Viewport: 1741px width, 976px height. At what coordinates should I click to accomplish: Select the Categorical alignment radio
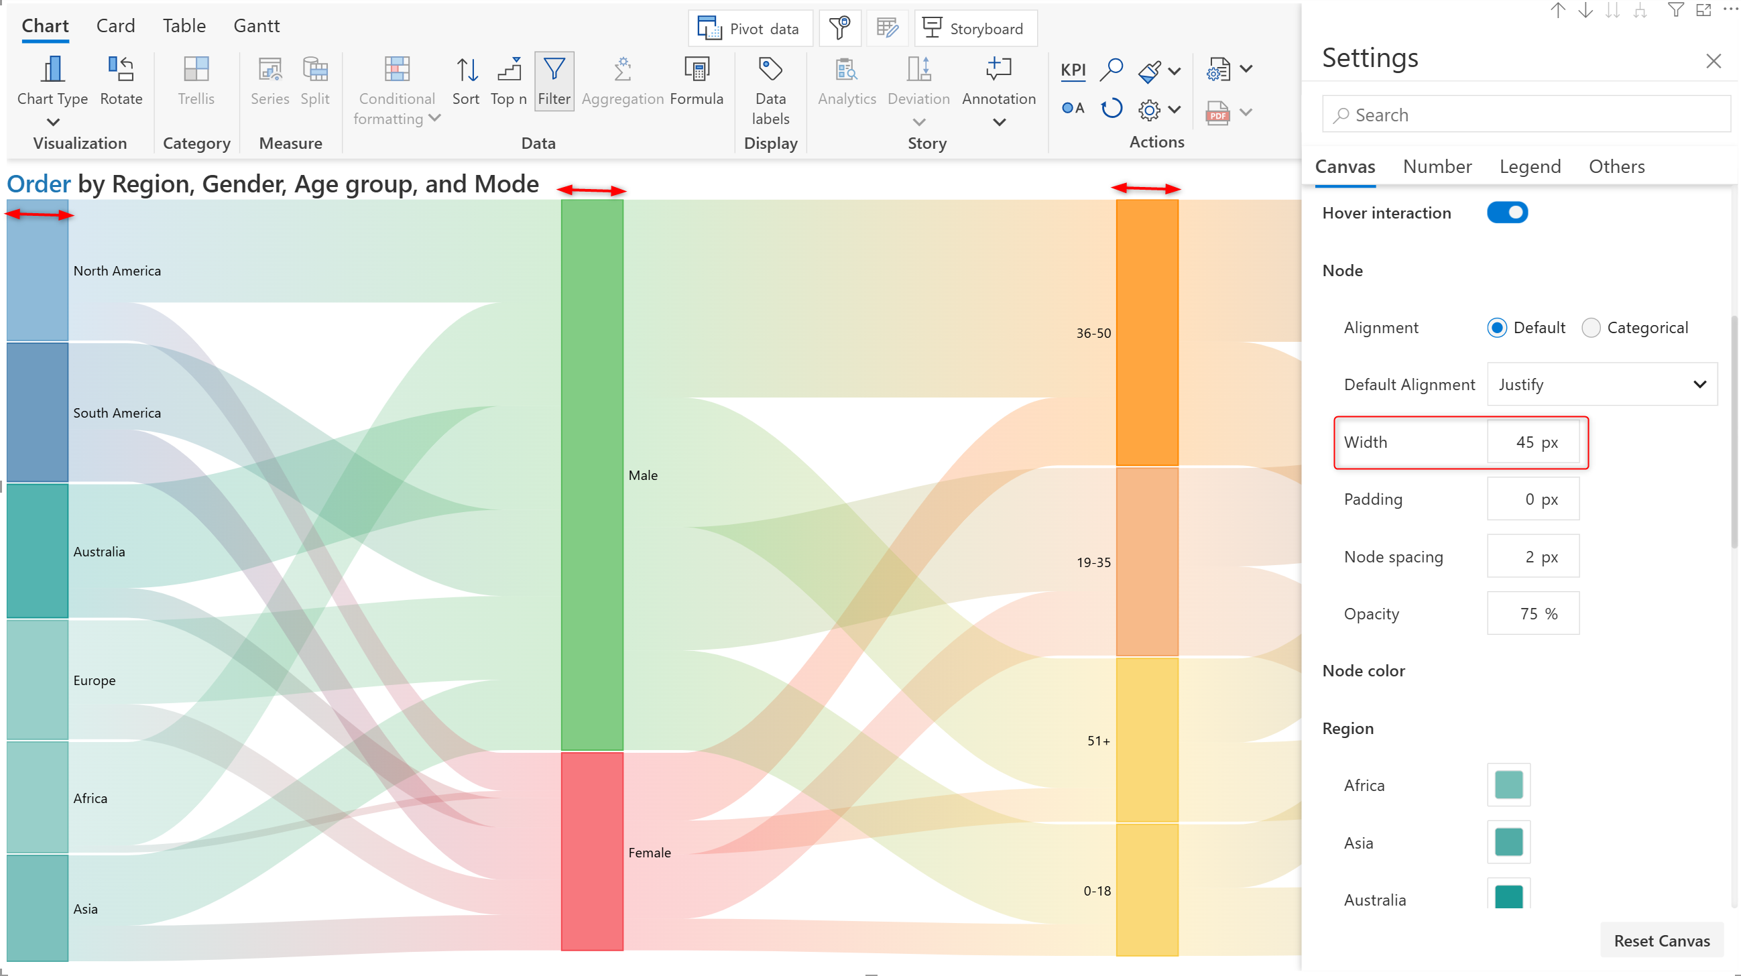tap(1590, 328)
